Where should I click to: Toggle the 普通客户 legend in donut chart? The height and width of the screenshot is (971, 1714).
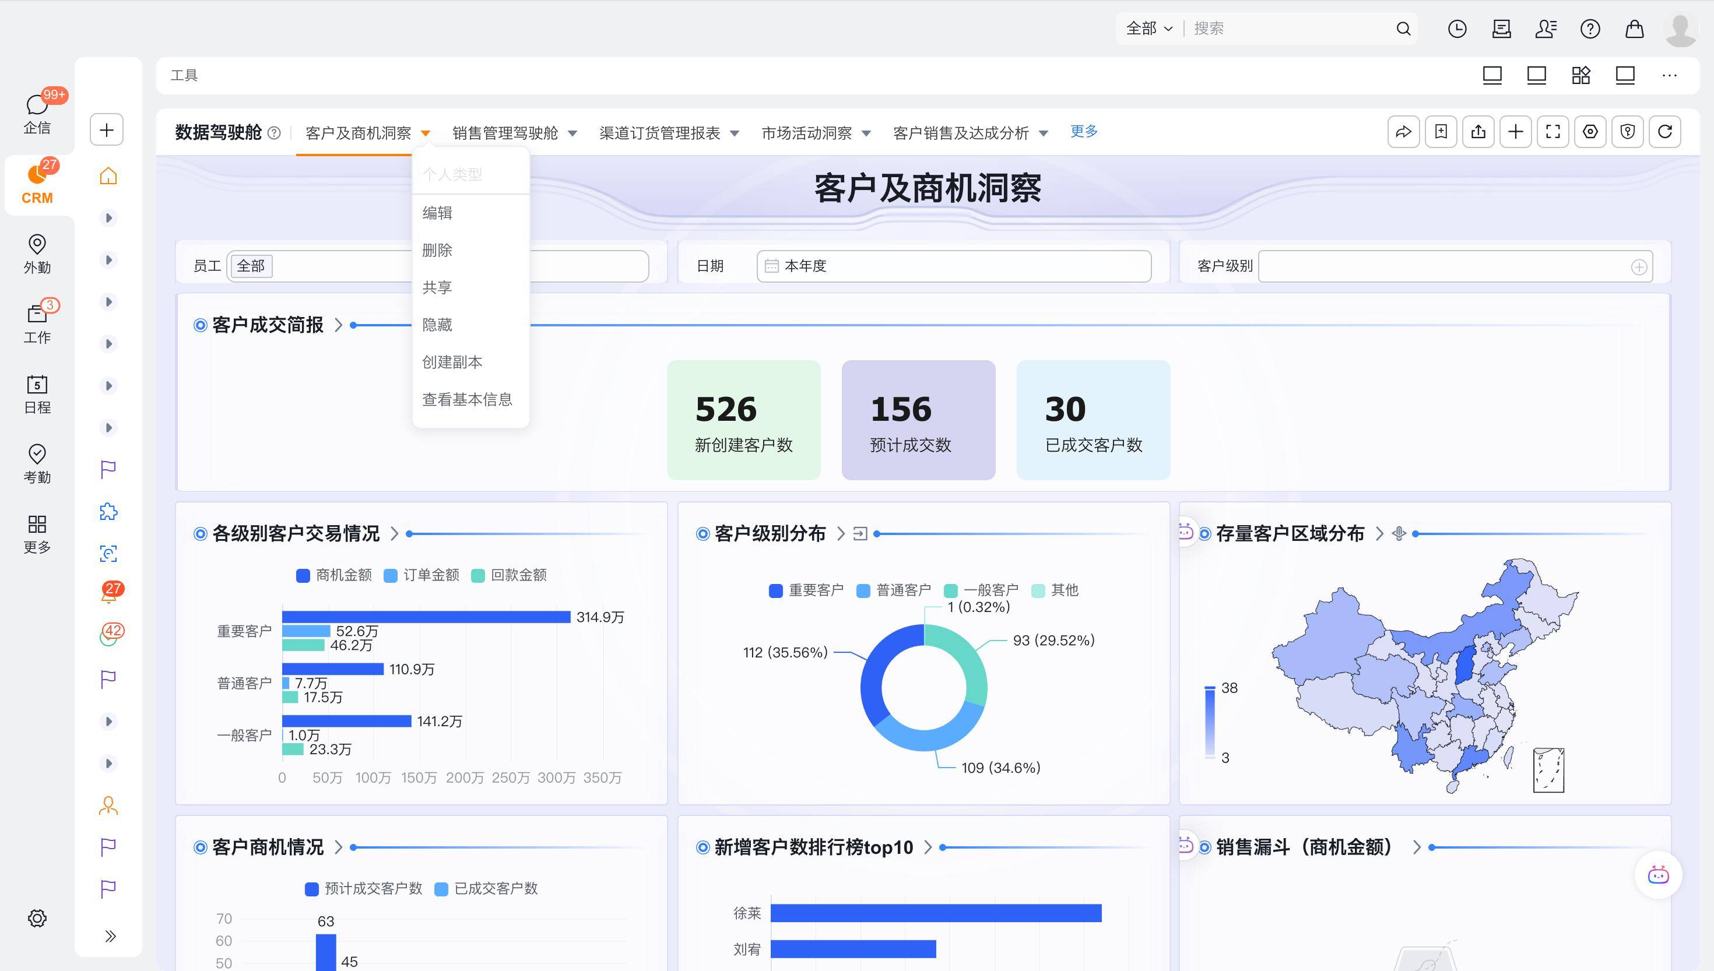coord(894,590)
